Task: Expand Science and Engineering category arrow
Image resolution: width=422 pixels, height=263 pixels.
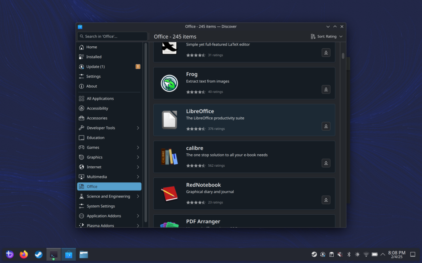Action: [x=138, y=196]
